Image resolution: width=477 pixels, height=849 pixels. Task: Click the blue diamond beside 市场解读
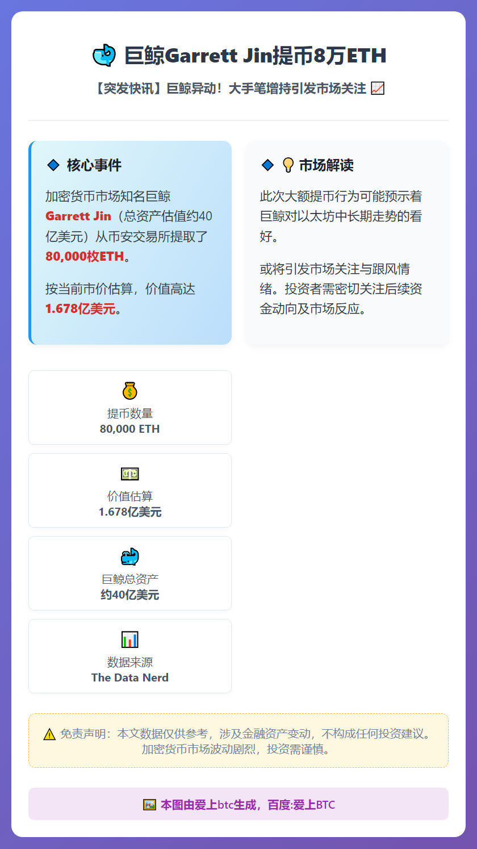267,165
